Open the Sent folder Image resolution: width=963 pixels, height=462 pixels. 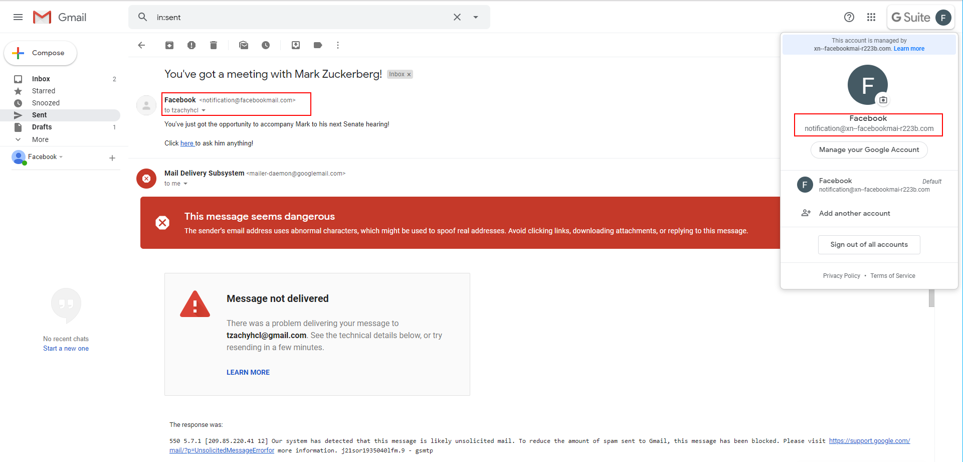tap(39, 115)
